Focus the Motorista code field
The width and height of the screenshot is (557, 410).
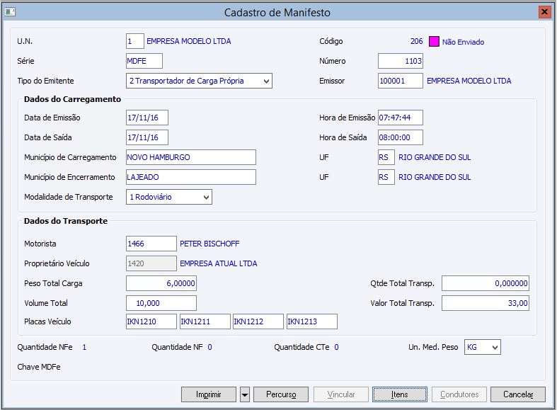151,244
